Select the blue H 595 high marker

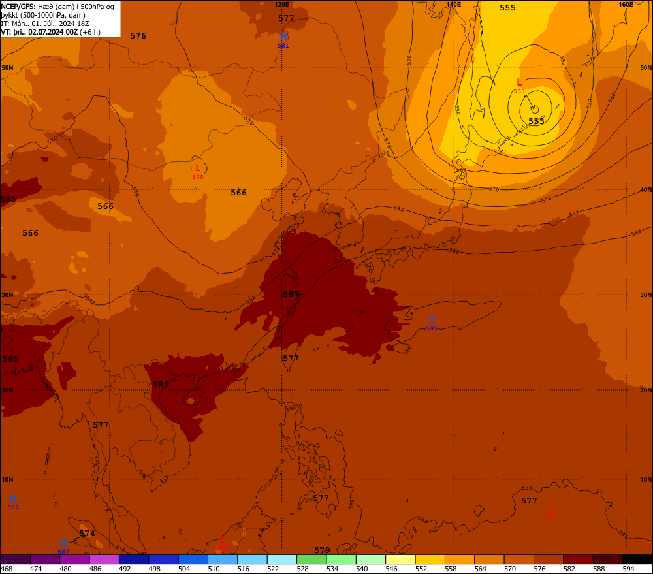pos(432,323)
